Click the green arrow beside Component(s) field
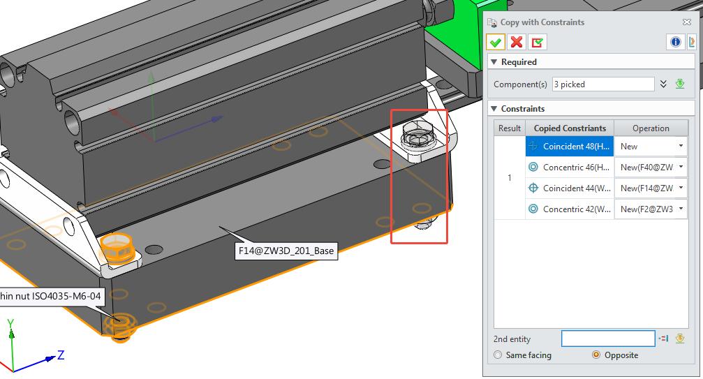 (x=680, y=84)
